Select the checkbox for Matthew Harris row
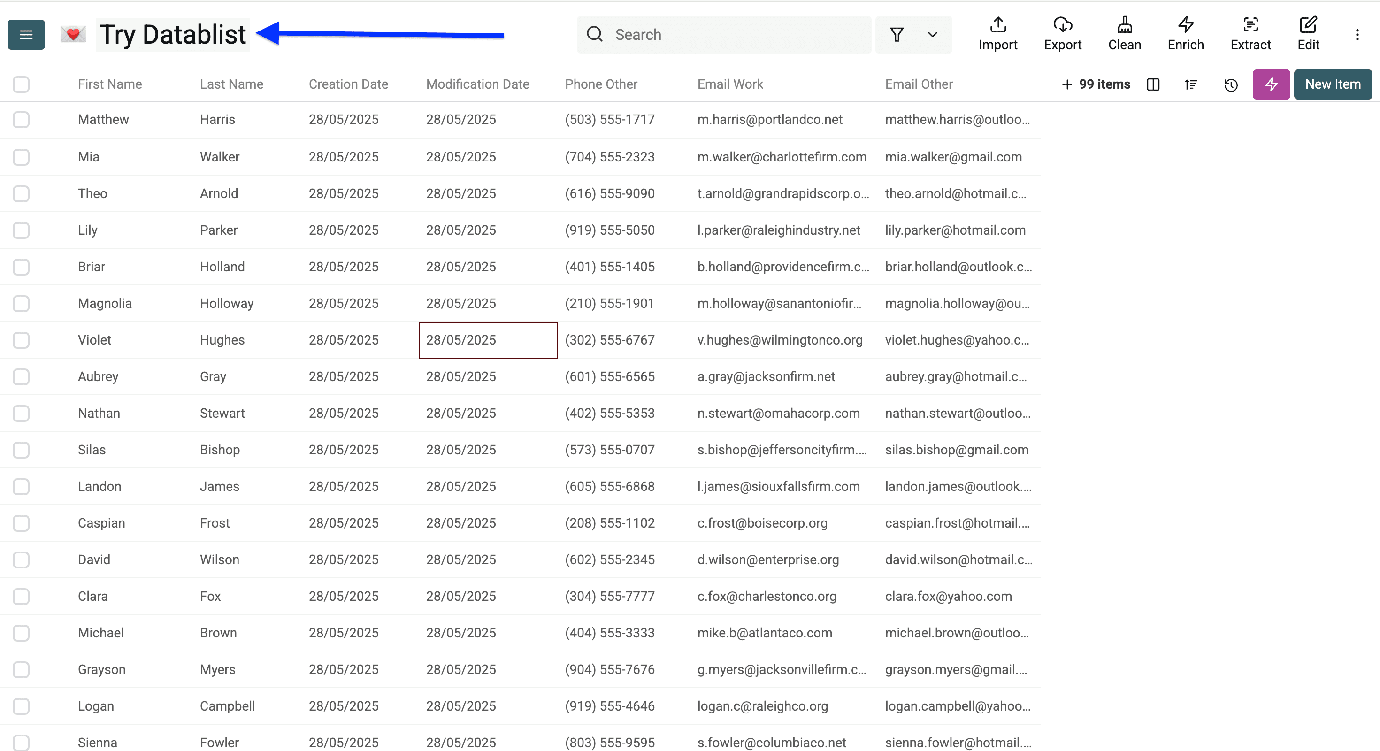This screenshot has width=1380, height=751. click(x=21, y=119)
